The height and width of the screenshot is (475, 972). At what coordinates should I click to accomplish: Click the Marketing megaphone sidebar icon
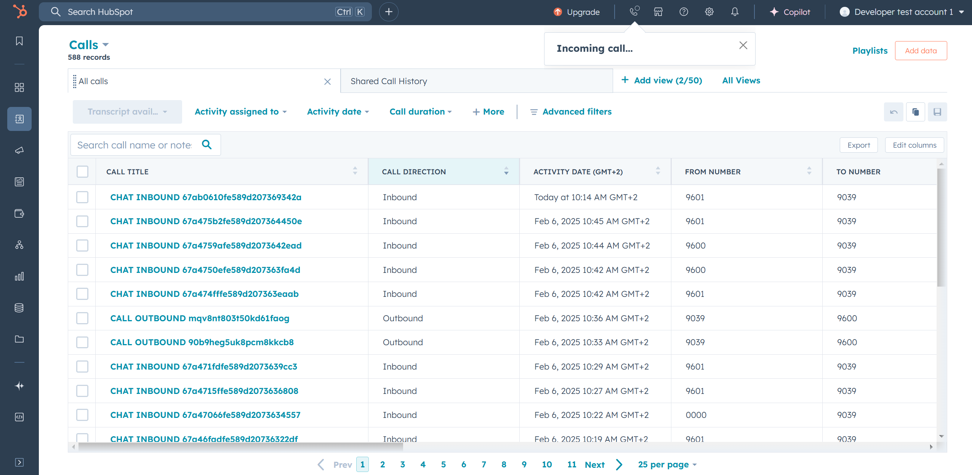pyautogui.click(x=19, y=150)
